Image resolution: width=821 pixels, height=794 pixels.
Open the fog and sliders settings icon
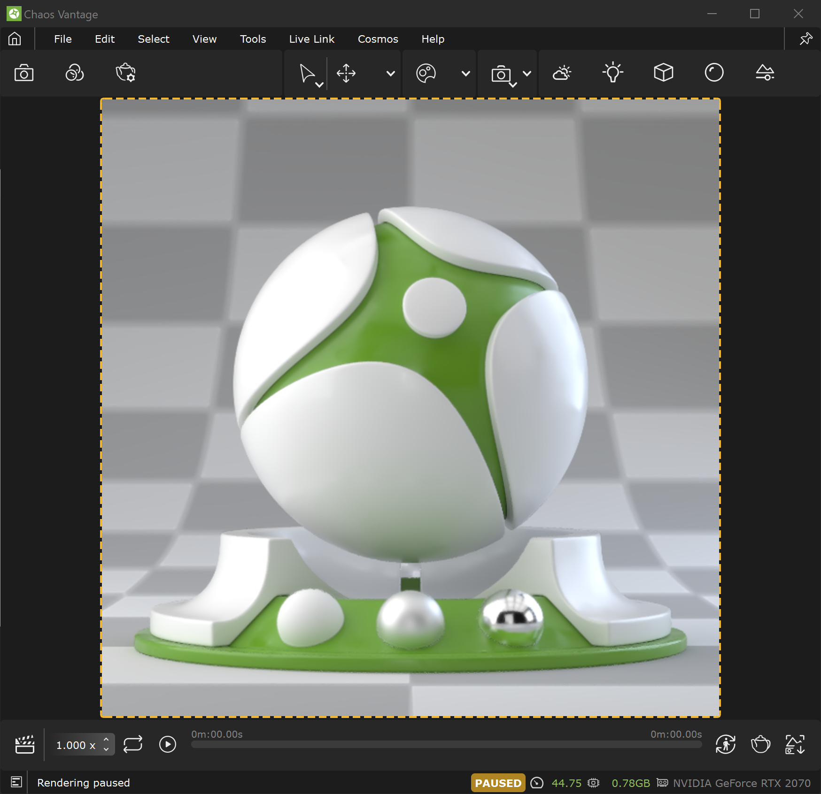[765, 73]
